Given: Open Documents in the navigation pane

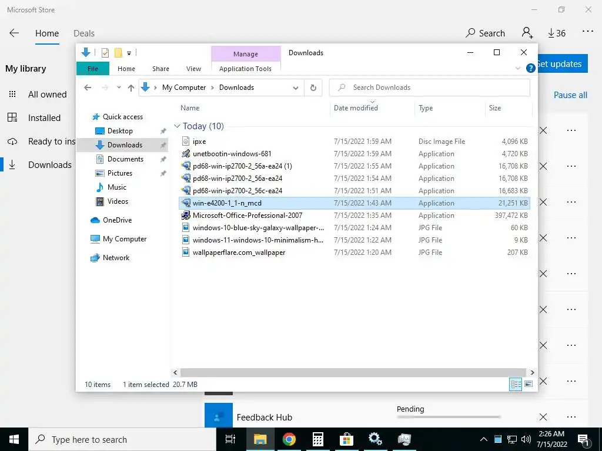Looking at the screenshot, I should (125, 159).
